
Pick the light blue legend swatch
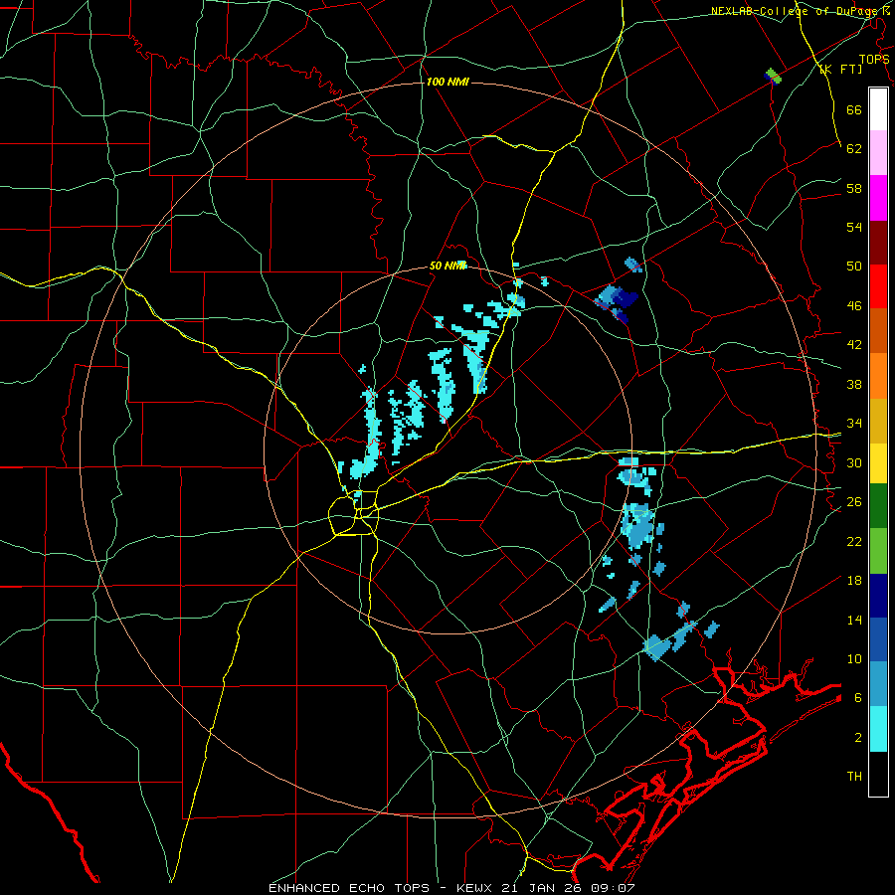[x=878, y=684]
